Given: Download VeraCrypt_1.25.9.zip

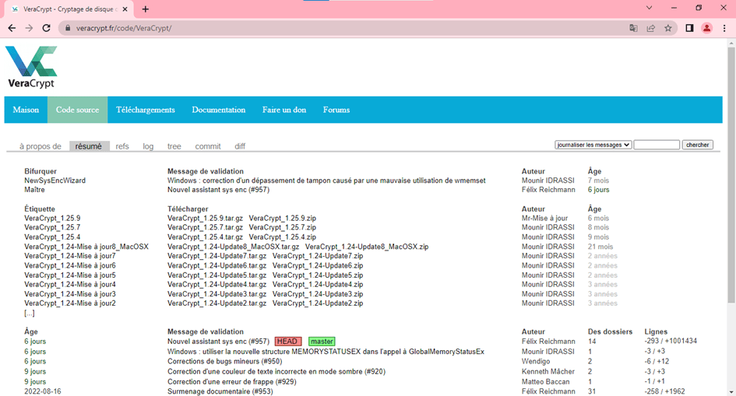Looking at the screenshot, I should 283,219.
